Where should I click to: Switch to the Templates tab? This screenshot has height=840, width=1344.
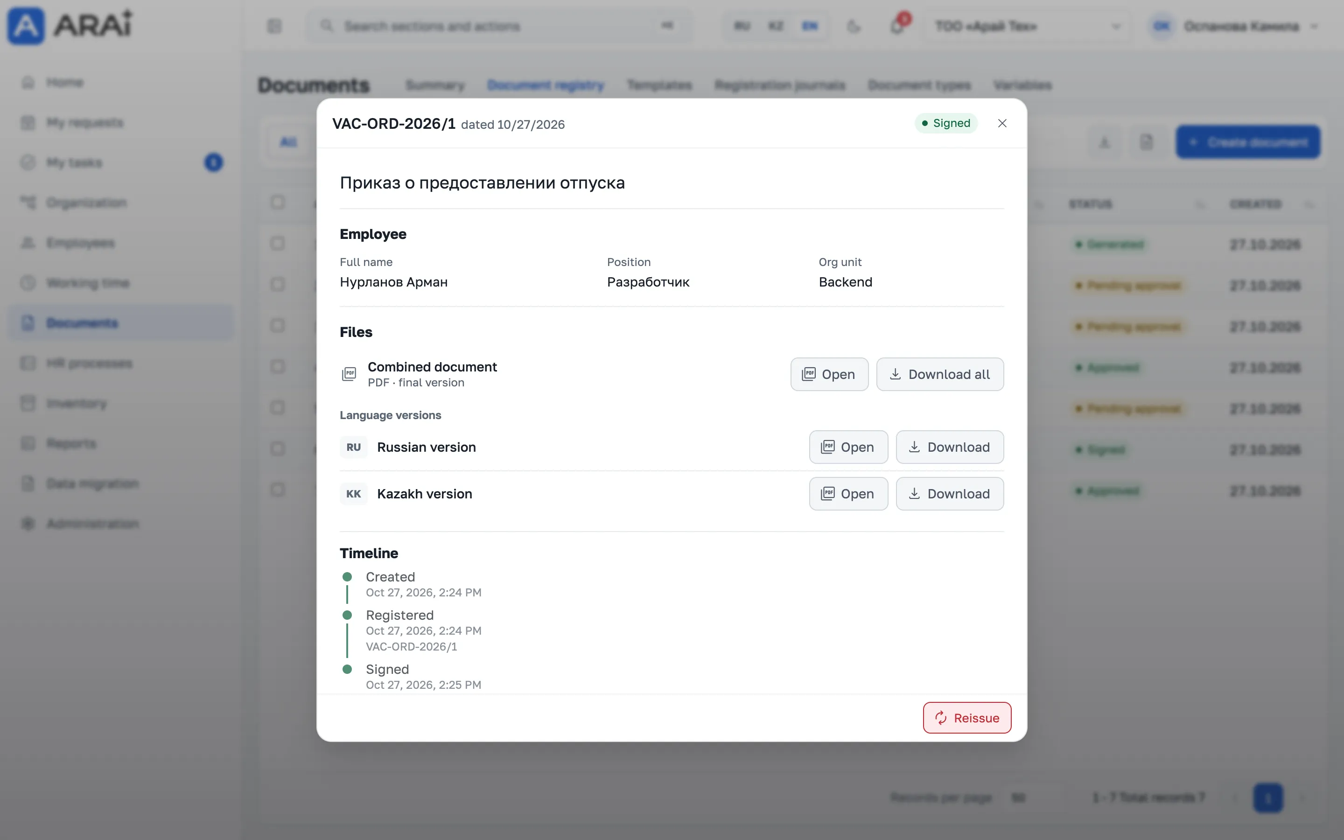(x=659, y=85)
